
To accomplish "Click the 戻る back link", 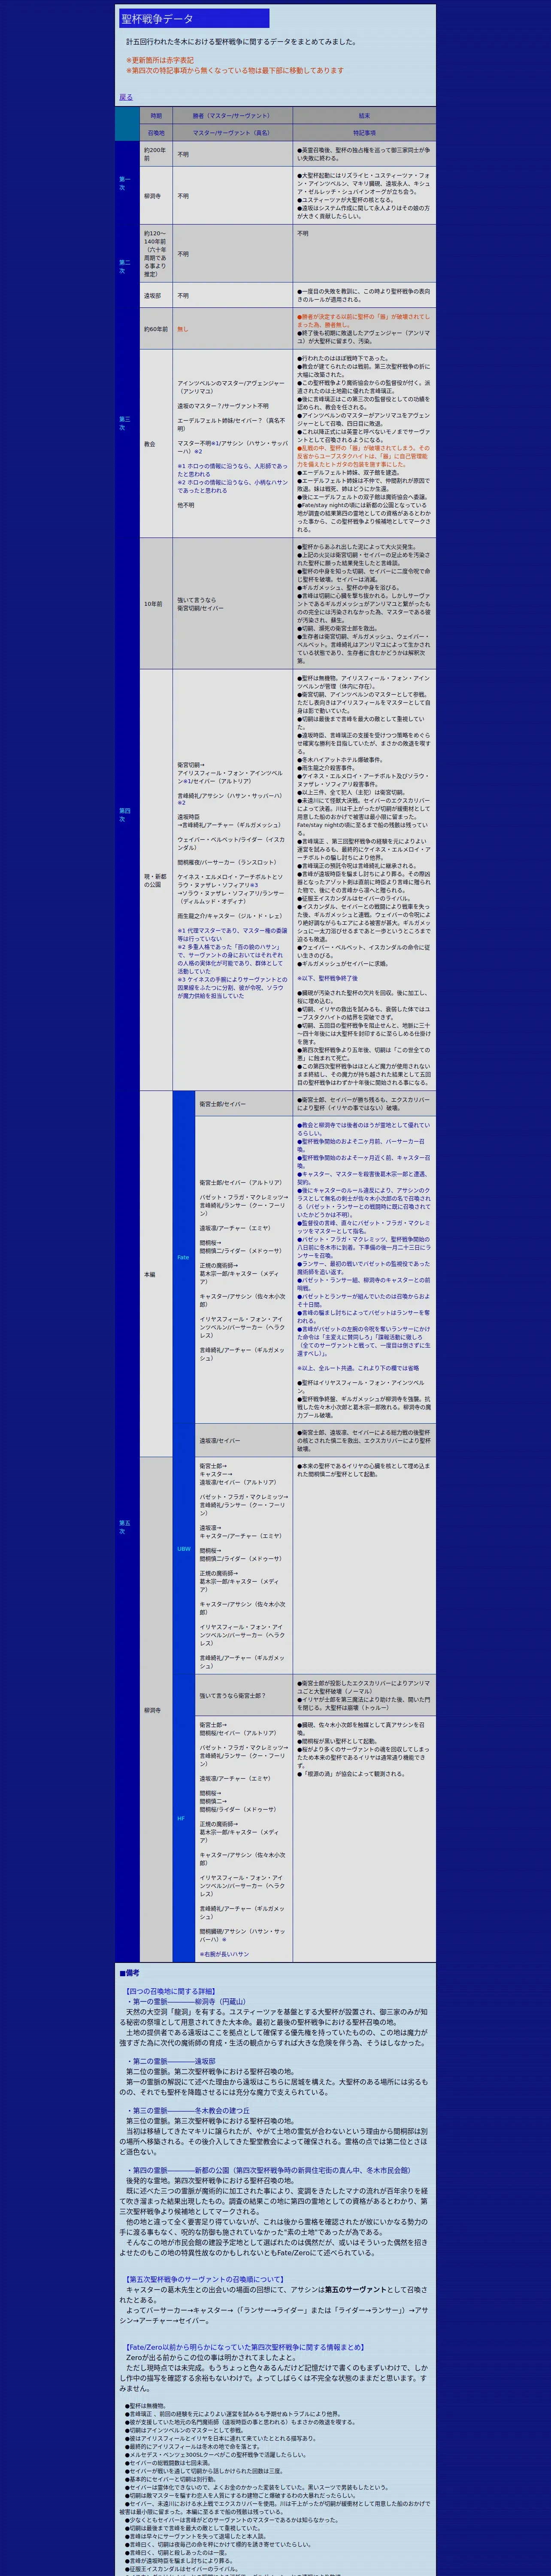I will (126, 97).
